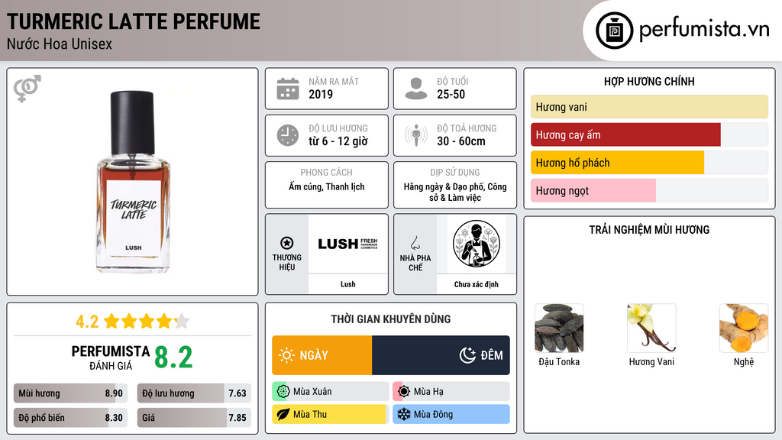Click the star rating row
This screenshot has width=782, height=440.
(x=147, y=322)
